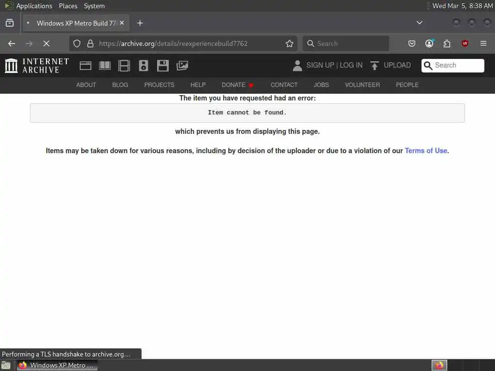
Task: Follow the Terms of Use link
Action: (x=426, y=151)
